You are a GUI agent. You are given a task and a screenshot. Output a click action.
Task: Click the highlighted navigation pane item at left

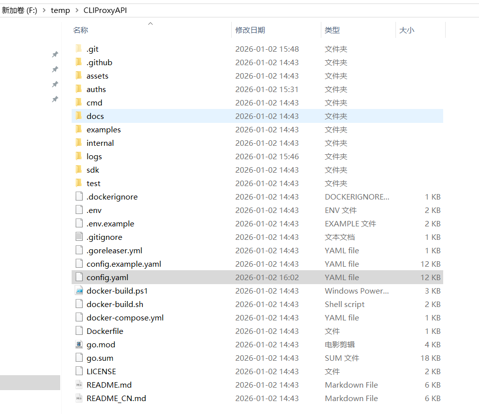tap(30, 383)
